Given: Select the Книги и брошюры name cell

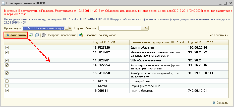Looking at the screenshot, I should [158, 91].
